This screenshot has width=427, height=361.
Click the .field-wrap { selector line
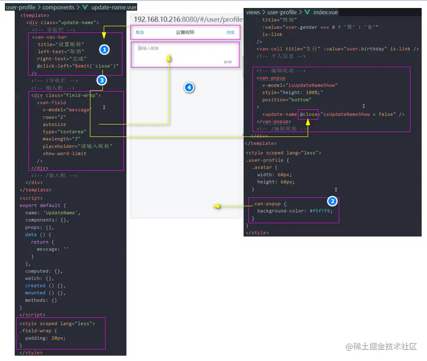click(38, 331)
